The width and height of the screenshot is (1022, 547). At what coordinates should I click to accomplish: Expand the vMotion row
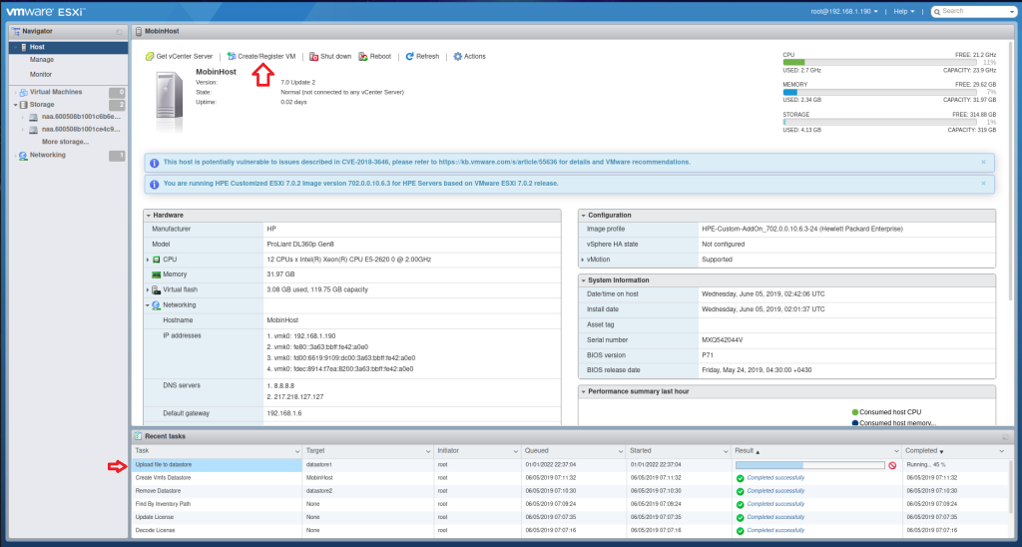(582, 260)
